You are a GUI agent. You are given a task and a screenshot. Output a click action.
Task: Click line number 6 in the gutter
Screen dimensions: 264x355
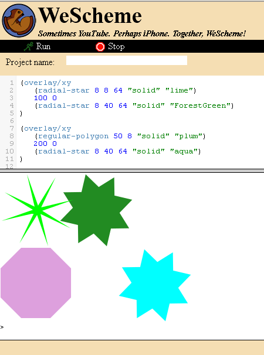tap(12, 121)
